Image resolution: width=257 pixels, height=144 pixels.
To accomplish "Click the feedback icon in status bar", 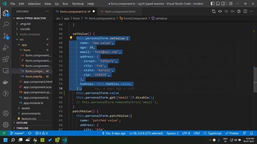I will tap(245, 133).
